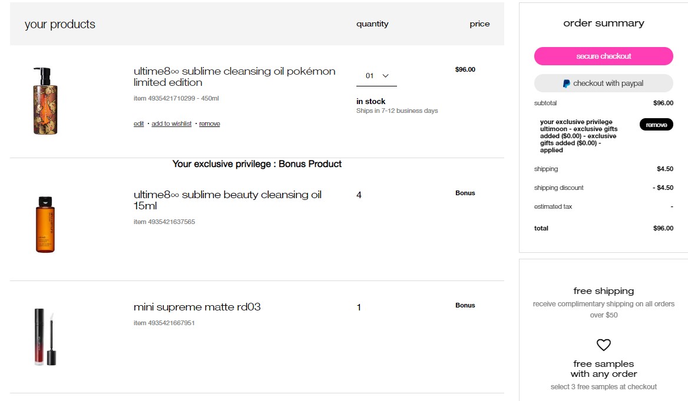Add Pokémon cleansing oil to wishlist
The width and height of the screenshot is (688, 401).
(x=171, y=124)
